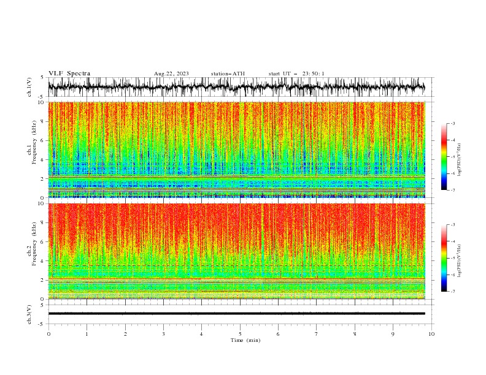The image size is (486, 375).
Task: Click the ch.1 voltage waveform trace
Action: [236, 87]
